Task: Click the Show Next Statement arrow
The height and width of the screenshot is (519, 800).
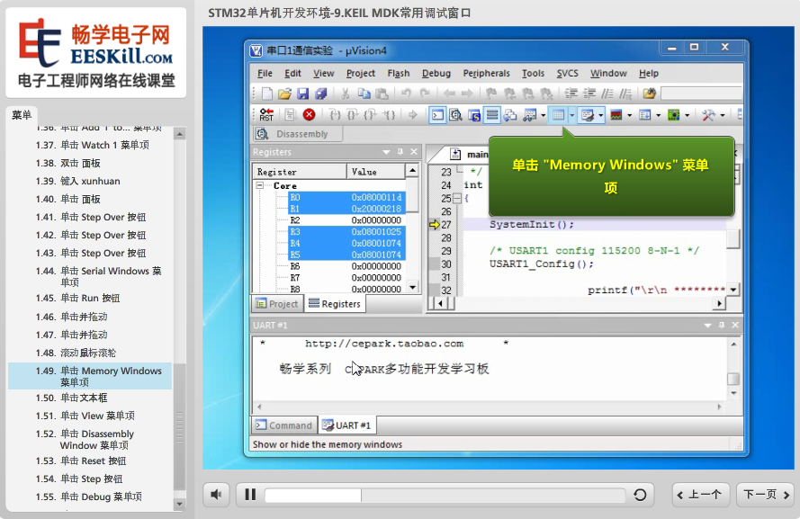Action: click(413, 115)
